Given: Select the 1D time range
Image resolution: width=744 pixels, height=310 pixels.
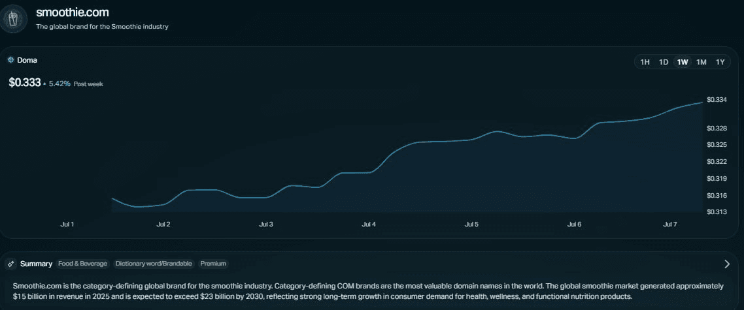Looking at the screenshot, I should coord(664,62).
